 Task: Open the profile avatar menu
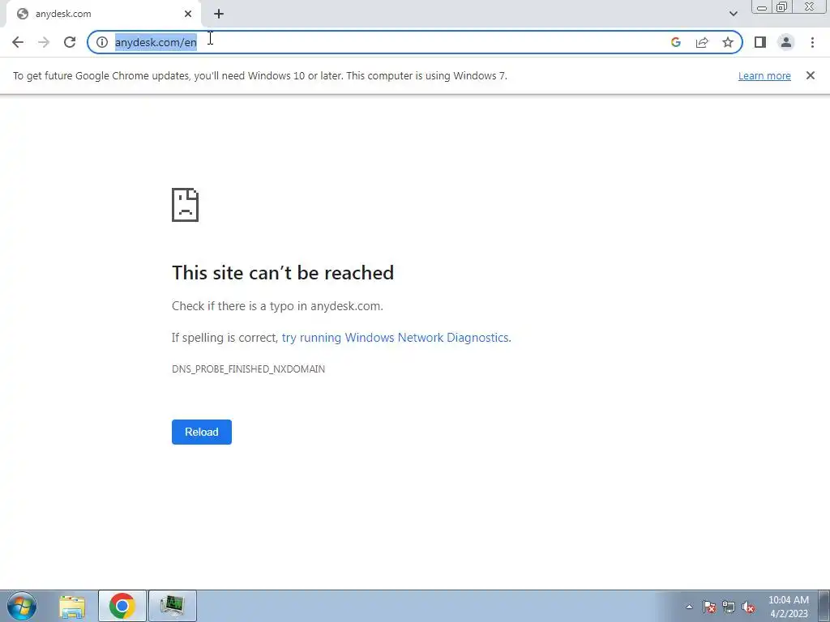786,42
